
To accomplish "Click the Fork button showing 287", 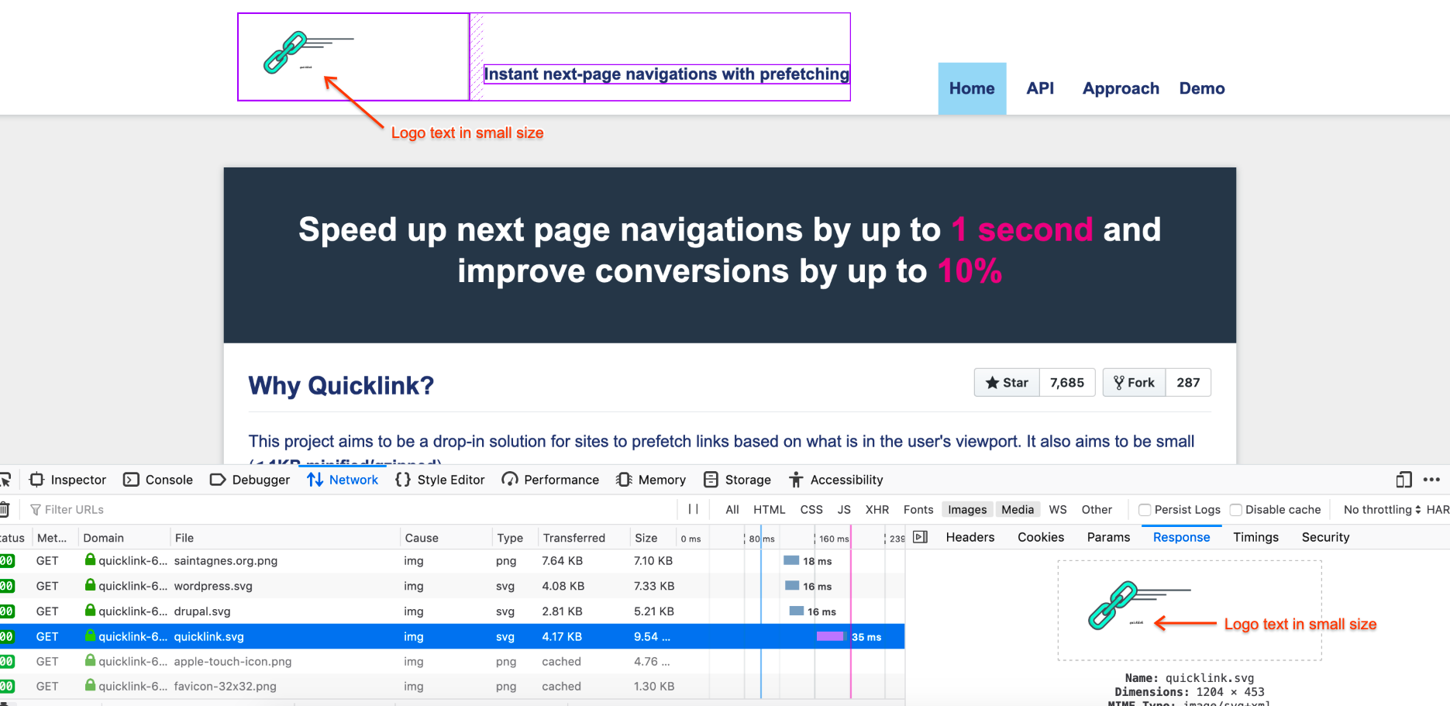I will tap(1134, 382).
